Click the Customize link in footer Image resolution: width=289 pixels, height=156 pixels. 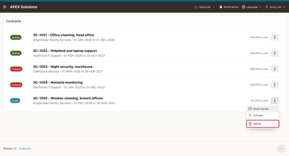[25, 149]
